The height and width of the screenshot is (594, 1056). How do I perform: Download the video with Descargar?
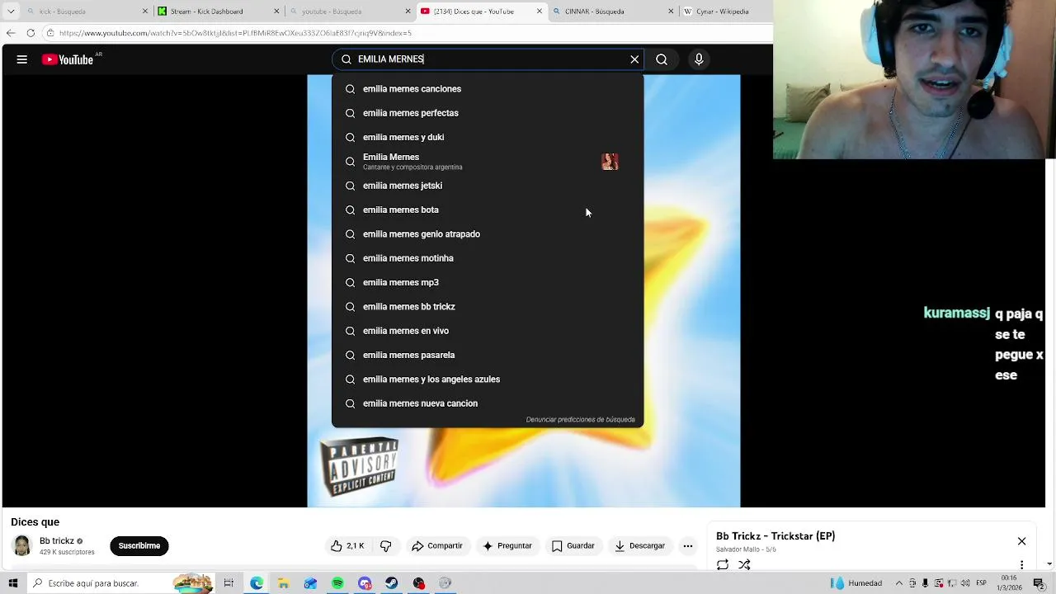[x=639, y=545]
